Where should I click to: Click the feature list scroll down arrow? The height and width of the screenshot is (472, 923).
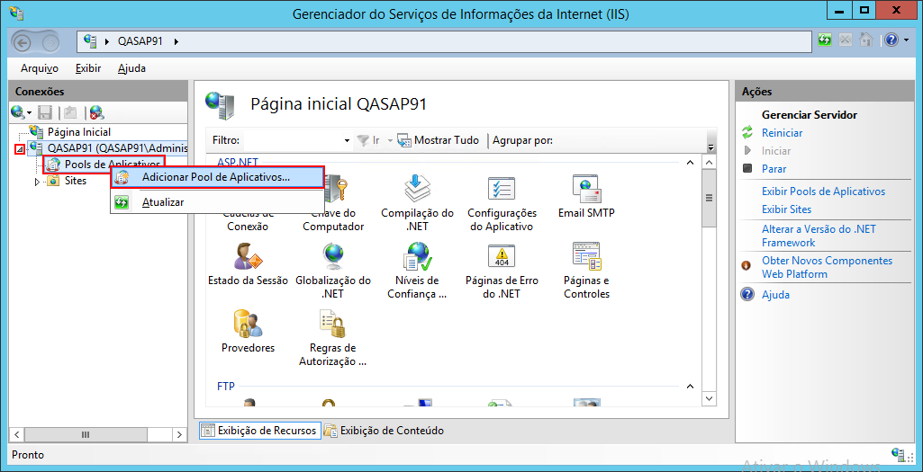tap(710, 398)
